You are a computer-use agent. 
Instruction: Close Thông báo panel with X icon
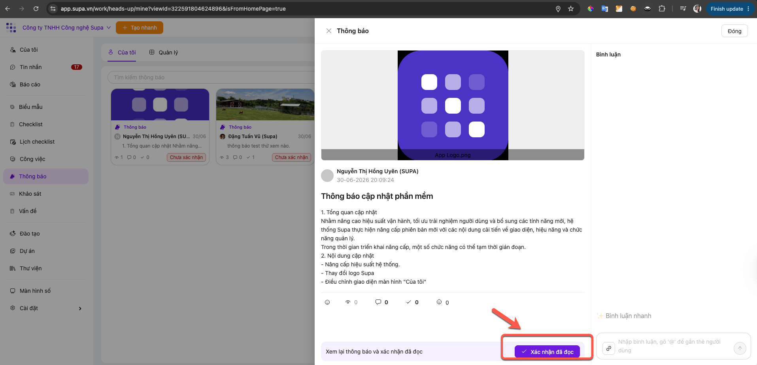[329, 31]
